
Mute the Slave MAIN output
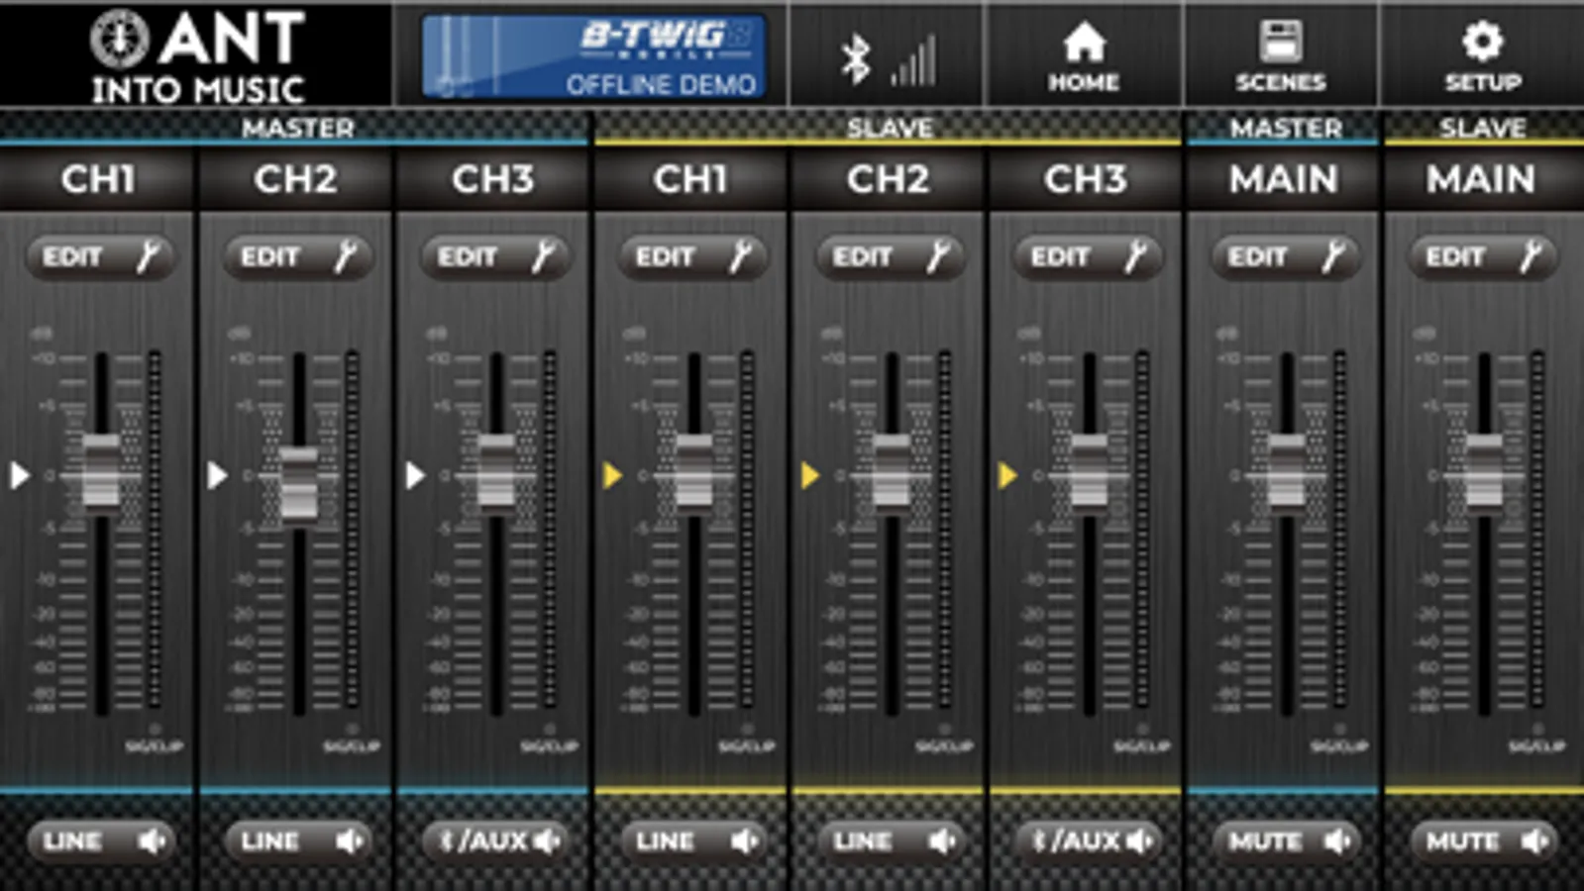click(x=1483, y=841)
